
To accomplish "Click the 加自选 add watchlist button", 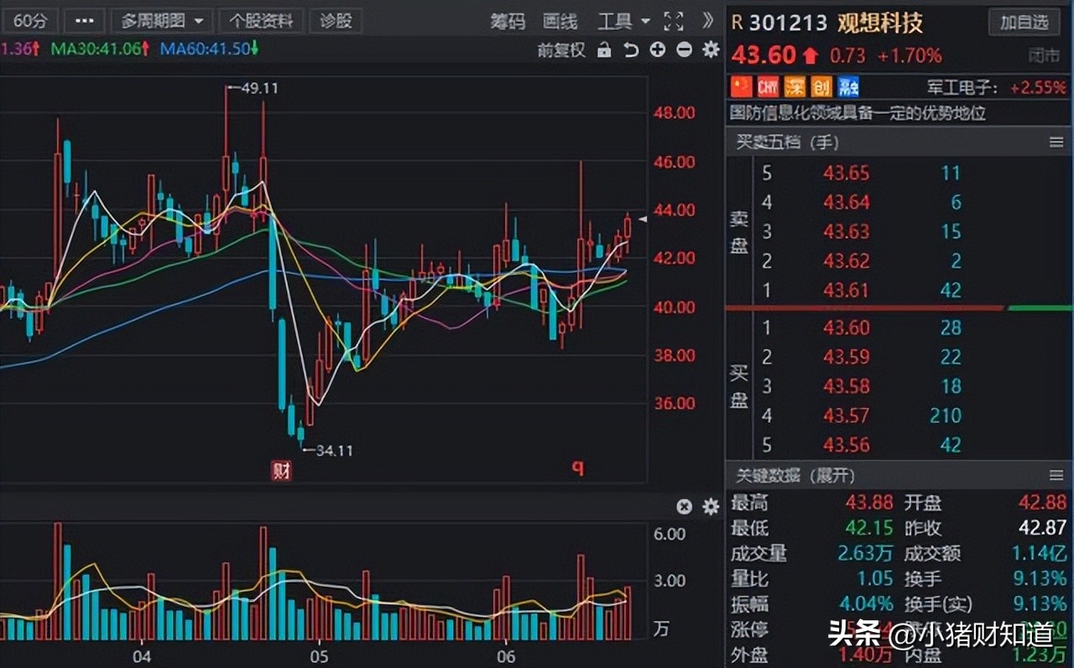I will pyautogui.click(x=1024, y=23).
